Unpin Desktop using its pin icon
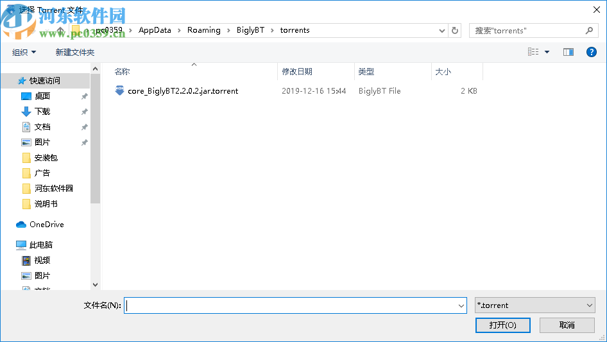The image size is (607, 342). [84, 96]
